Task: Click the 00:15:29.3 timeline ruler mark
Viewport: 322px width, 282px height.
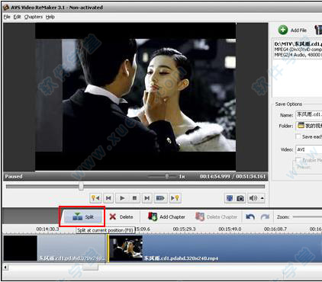Action: pos(184,229)
